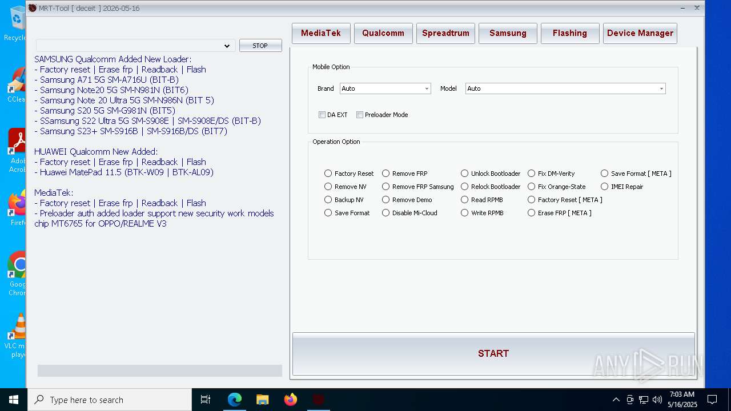Launch Microsoft Edge from the taskbar
This screenshot has height=411, width=731.
pos(235,400)
